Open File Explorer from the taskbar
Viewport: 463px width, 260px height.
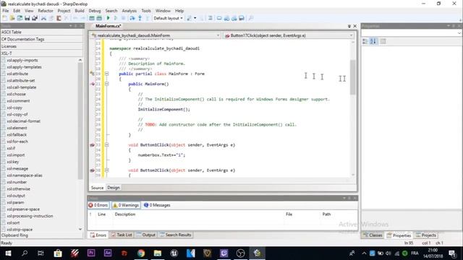[x=158, y=253]
